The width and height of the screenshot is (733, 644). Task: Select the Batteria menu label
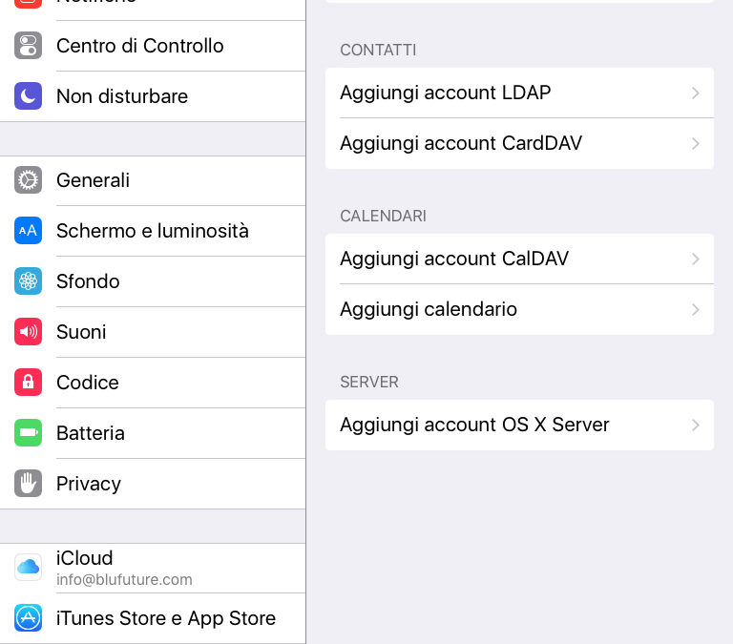click(91, 433)
